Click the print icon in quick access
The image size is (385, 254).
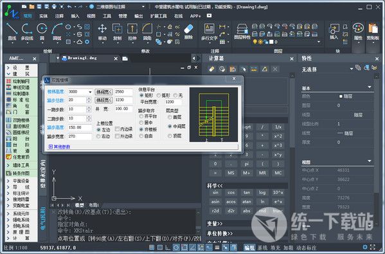[x=54, y=6]
